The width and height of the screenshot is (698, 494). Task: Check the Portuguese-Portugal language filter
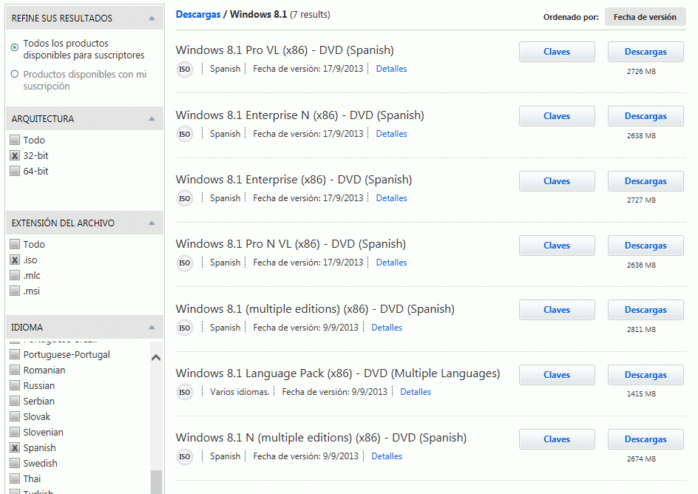tap(15, 355)
